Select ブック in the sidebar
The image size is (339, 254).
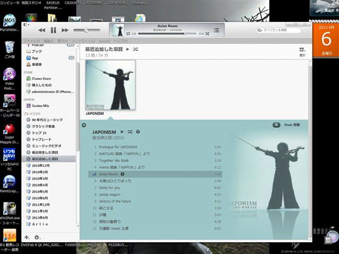click(x=37, y=51)
